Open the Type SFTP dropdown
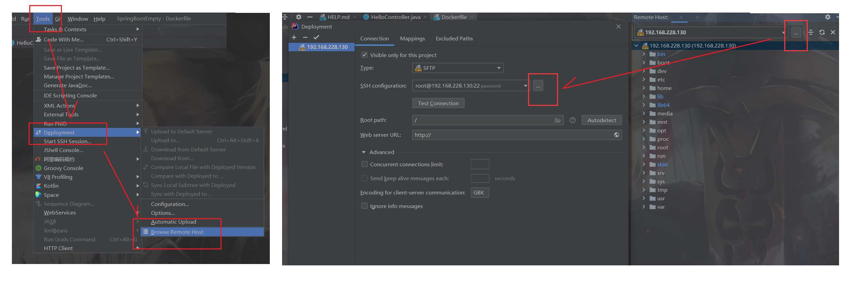The height and width of the screenshot is (282, 853). (x=458, y=68)
